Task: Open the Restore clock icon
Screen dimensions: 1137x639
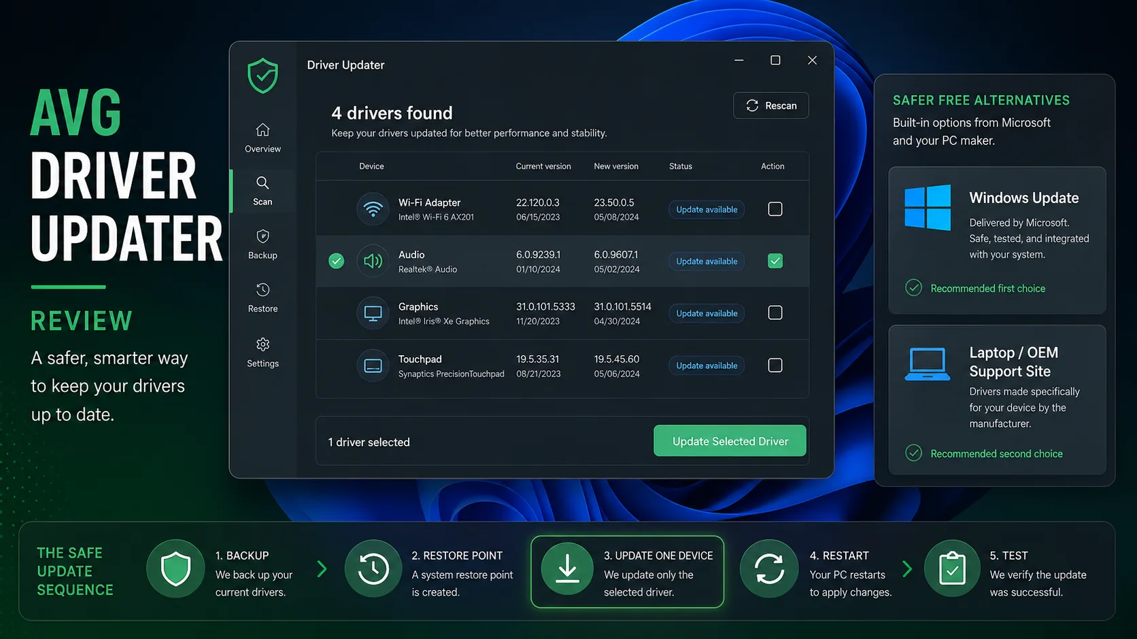Action: tap(262, 290)
